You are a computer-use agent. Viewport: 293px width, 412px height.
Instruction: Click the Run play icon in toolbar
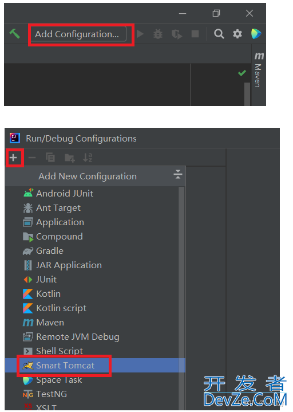click(140, 34)
